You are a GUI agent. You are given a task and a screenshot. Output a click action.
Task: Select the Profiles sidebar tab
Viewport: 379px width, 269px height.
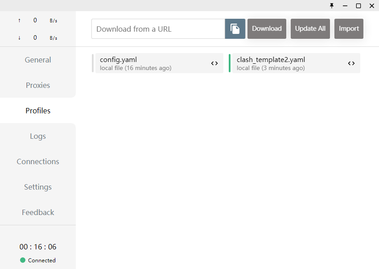coord(38,111)
